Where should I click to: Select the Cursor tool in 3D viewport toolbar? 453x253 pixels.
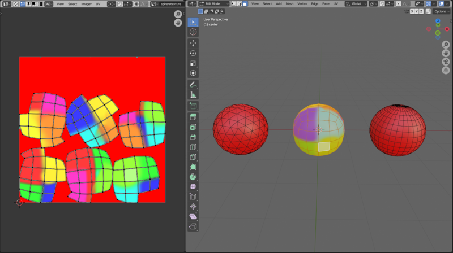[x=193, y=32]
